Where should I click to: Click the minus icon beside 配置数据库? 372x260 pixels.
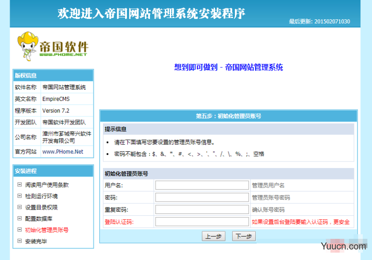[x=20, y=219]
